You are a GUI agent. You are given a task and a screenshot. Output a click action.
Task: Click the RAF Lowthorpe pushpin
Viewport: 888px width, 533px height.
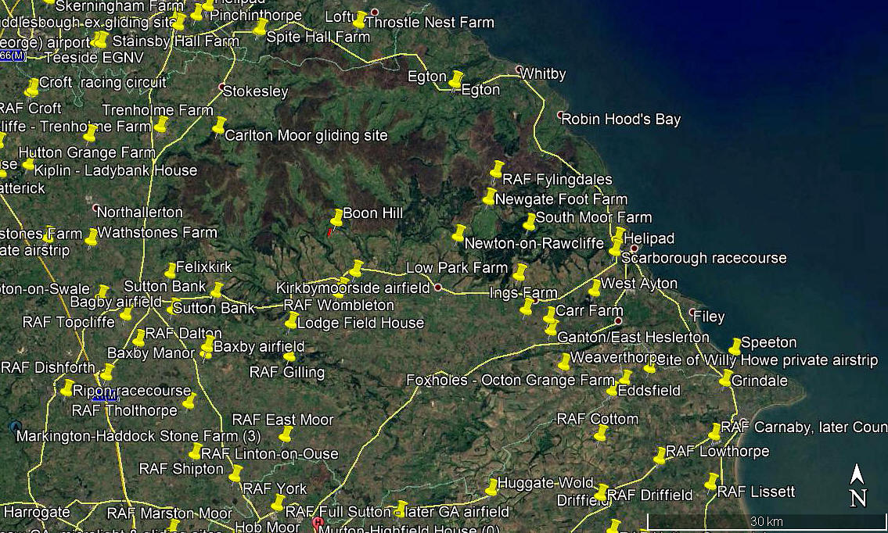click(x=660, y=456)
